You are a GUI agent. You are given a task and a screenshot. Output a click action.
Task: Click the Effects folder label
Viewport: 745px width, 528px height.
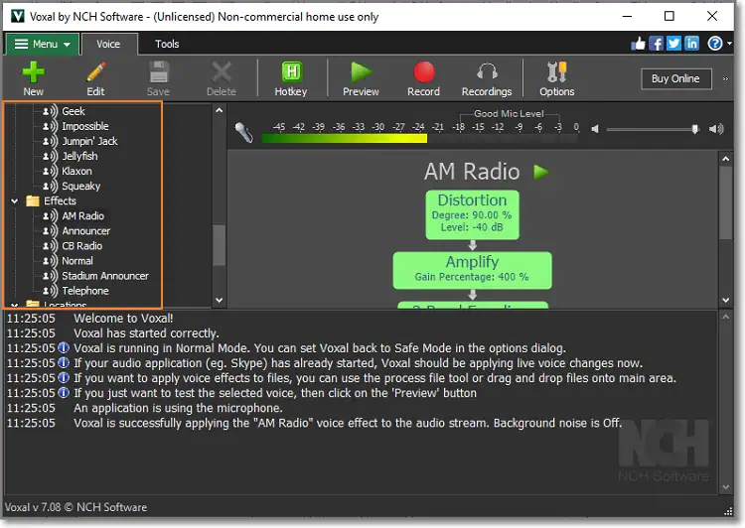(x=60, y=200)
